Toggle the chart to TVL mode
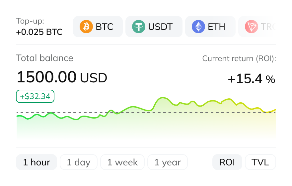Viewport: 292px width, 186px height. pos(260,162)
